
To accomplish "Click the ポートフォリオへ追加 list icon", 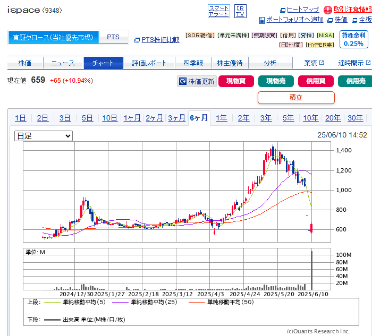I will pos(261,20).
